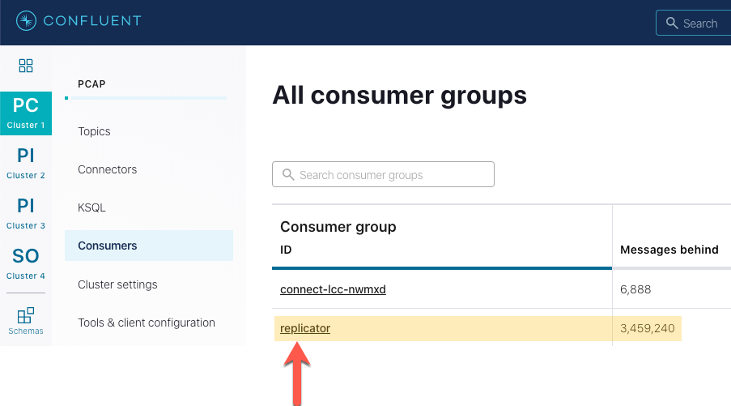Viewport: 731px width, 406px height.
Task: Sort by the Messages behind column header
Action: pos(669,250)
